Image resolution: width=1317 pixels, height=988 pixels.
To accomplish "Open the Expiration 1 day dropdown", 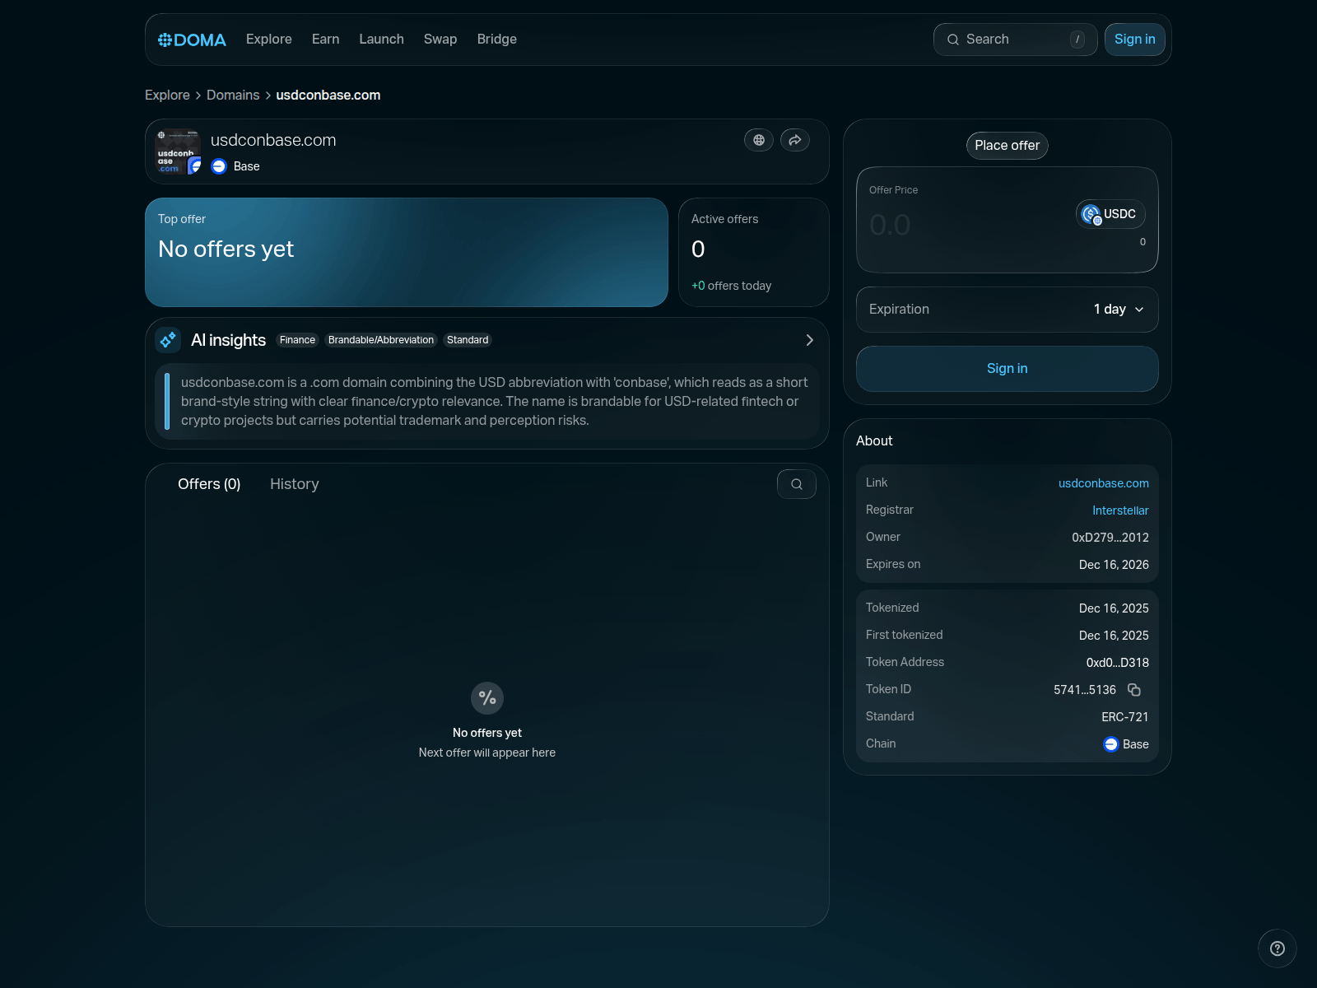I will 1008,310.
